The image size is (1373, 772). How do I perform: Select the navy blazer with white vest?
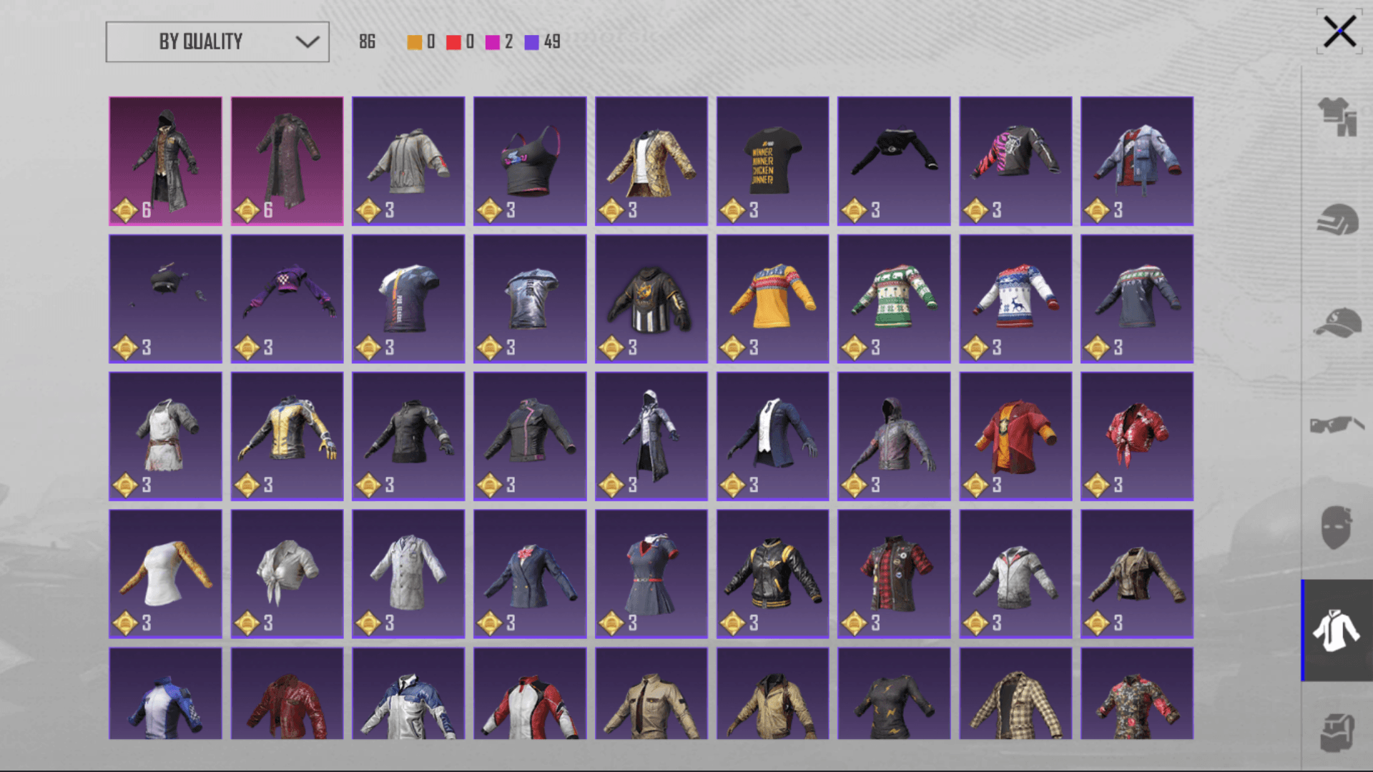pyautogui.click(x=772, y=436)
